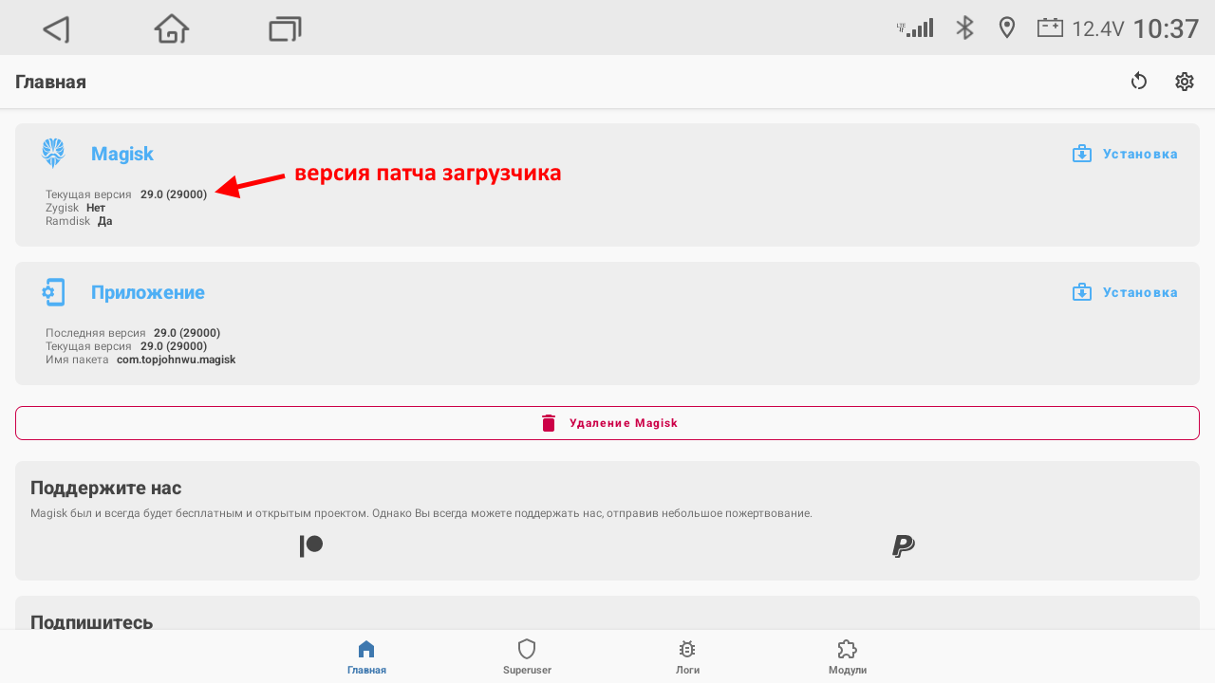This screenshot has height=683, width=1215.
Task: Open recent apps overview icon
Action: [285, 29]
